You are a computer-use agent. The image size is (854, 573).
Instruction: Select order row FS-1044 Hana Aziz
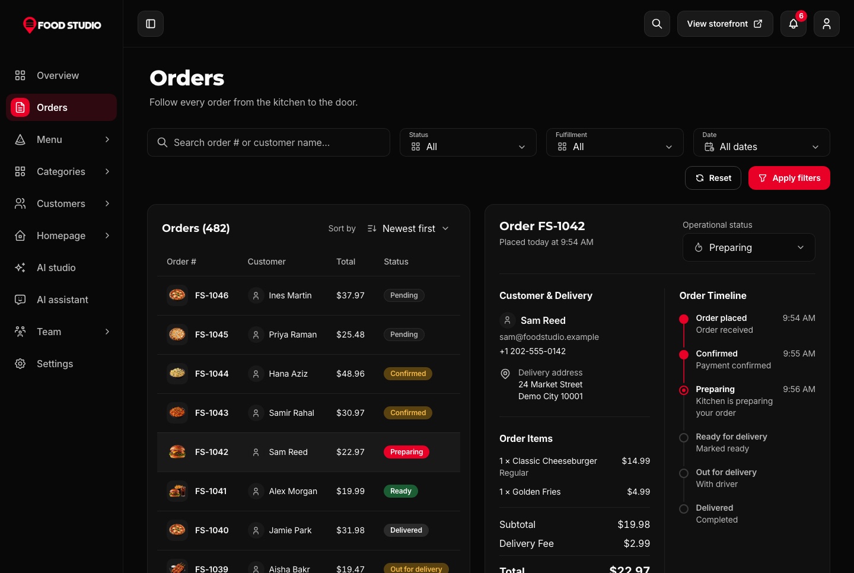tap(308, 374)
